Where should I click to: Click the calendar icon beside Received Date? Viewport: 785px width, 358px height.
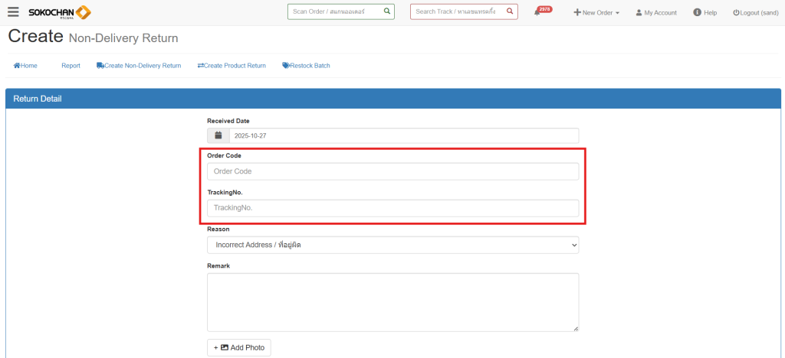pos(218,135)
